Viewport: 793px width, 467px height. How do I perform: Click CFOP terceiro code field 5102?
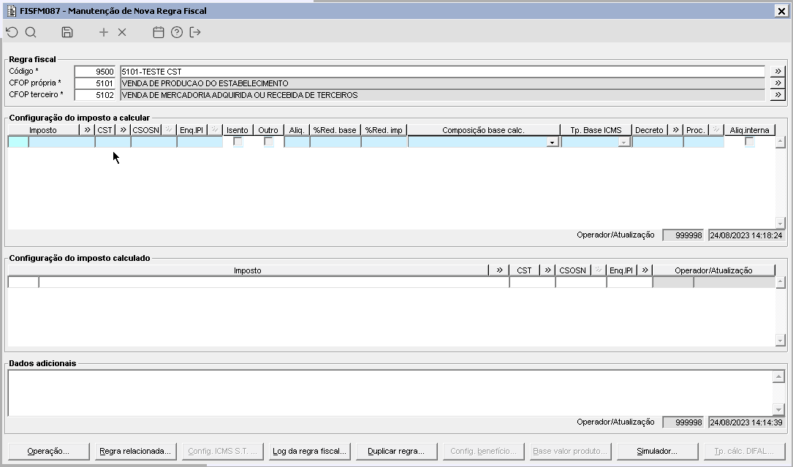[x=94, y=94]
